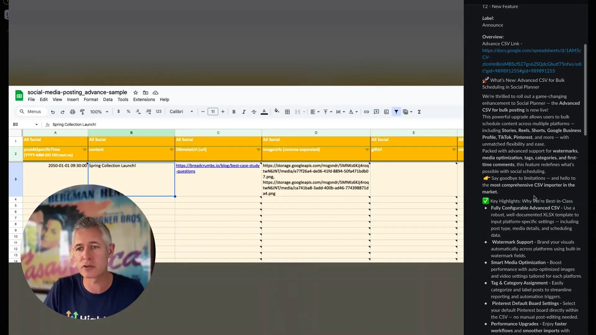Redo the last action
596x335 pixels.
tap(62, 112)
